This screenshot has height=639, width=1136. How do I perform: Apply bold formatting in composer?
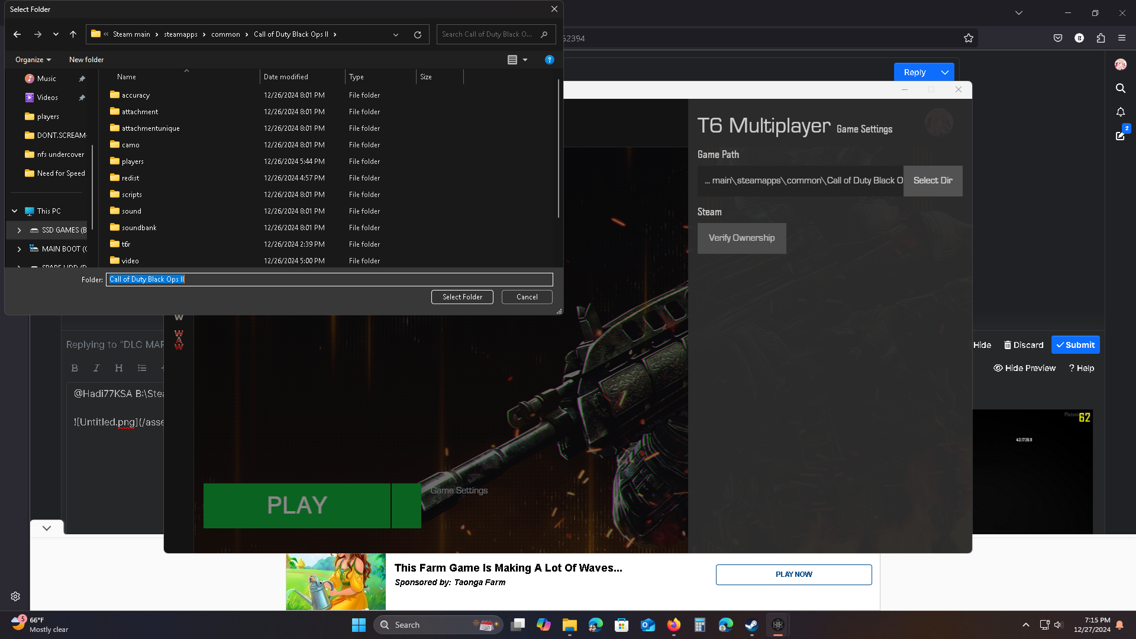click(x=75, y=368)
